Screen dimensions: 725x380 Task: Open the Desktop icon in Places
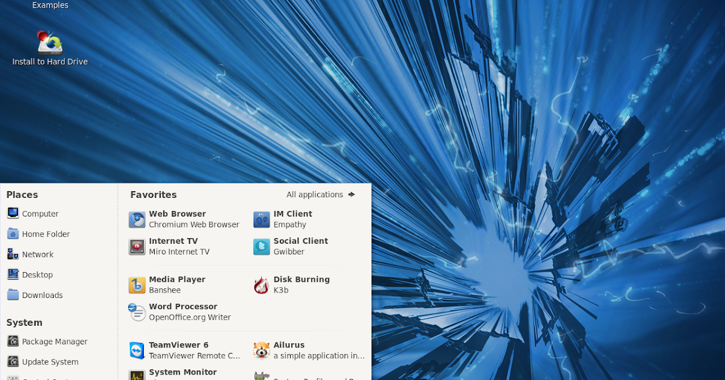(x=13, y=274)
